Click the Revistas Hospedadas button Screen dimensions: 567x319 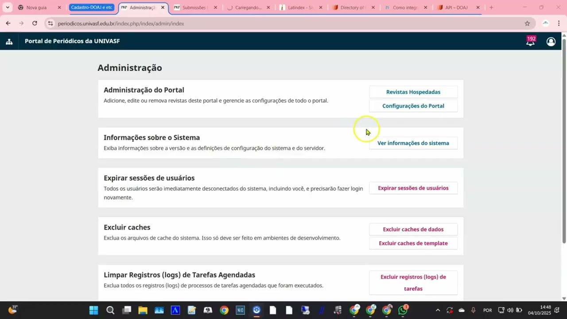pyautogui.click(x=413, y=92)
